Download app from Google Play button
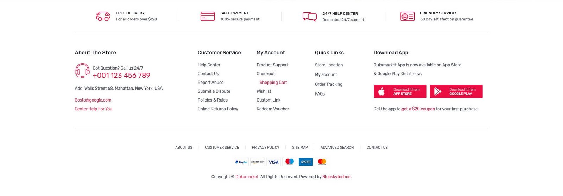Screen dimensions: 563x196 456,92
